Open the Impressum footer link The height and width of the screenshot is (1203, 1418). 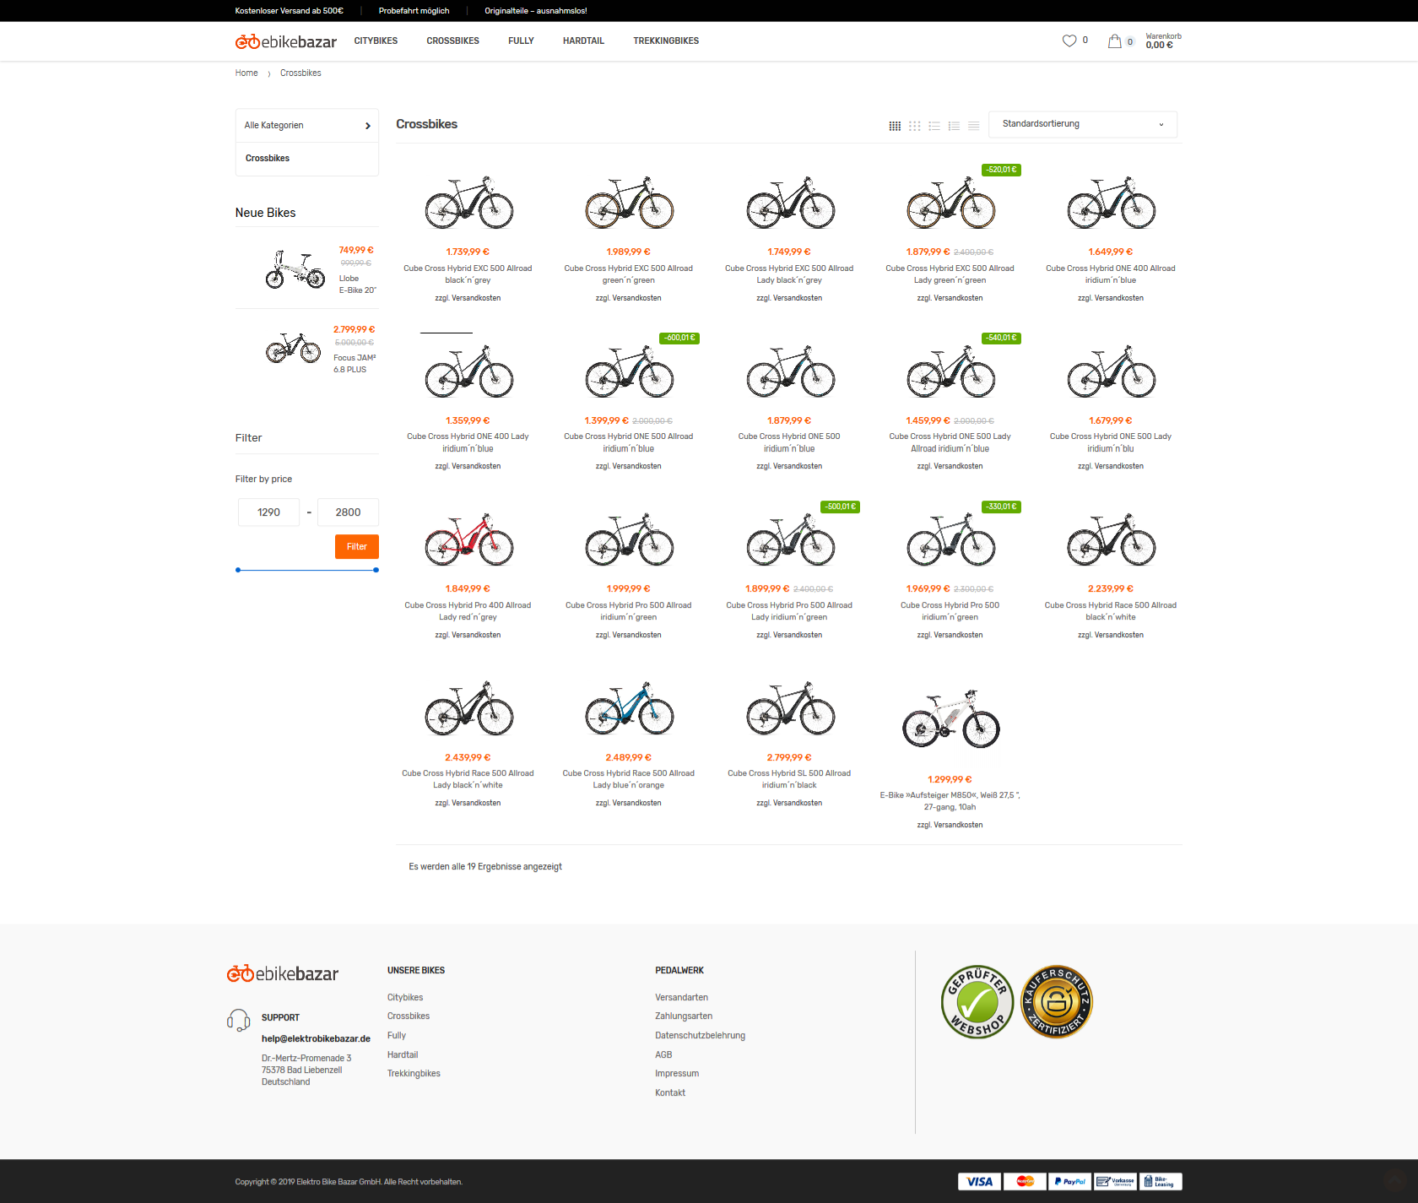point(677,1074)
